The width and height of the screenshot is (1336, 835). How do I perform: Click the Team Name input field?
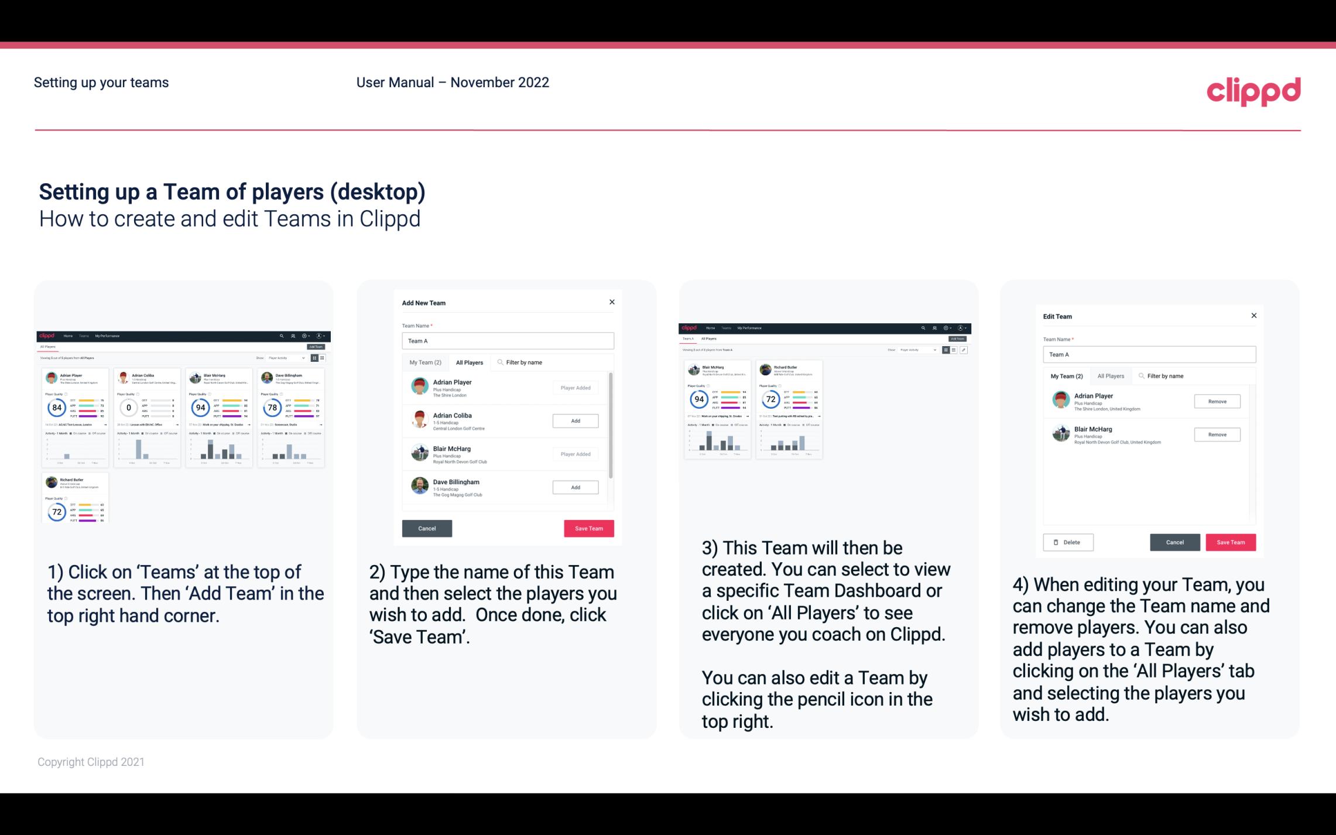pos(507,340)
